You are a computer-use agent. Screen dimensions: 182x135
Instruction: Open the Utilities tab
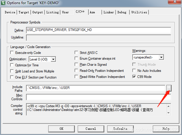point(139,12)
